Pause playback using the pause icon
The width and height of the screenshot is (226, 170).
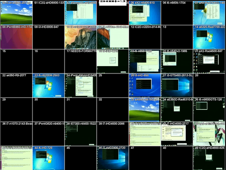tap(101, 1)
